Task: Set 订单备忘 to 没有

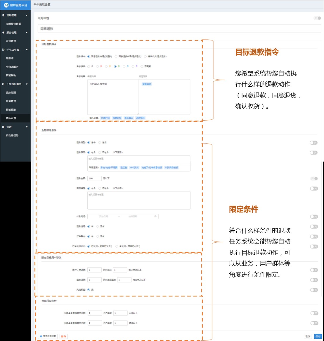Action: 98,237
